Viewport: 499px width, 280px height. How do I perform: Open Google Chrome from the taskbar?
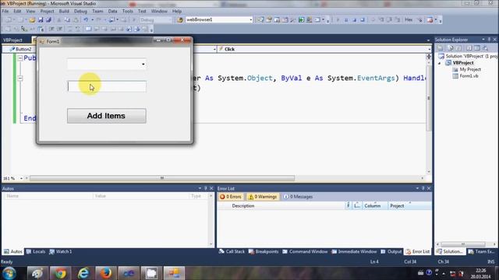pyautogui.click(x=60, y=273)
